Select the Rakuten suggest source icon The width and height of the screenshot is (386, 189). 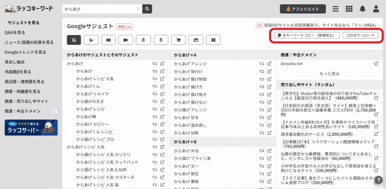(161, 40)
